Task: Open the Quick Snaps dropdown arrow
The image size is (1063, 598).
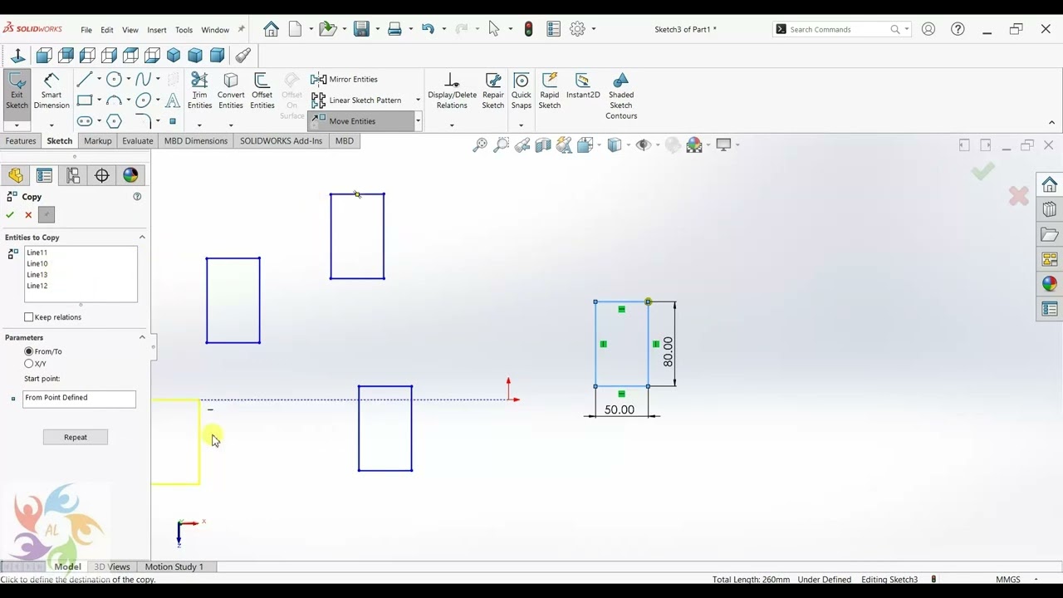Action: click(522, 125)
